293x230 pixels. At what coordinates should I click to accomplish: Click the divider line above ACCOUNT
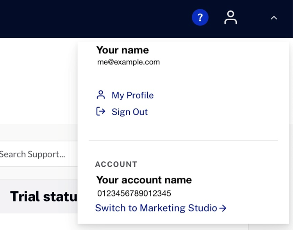point(183,140)
